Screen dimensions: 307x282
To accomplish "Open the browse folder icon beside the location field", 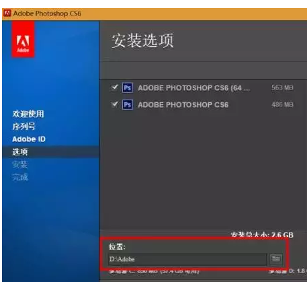I will click(x=276, y=260).
